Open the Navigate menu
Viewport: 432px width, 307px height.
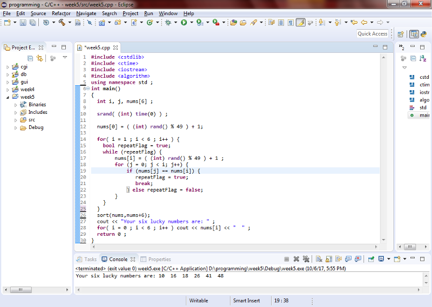pos(86,13)
